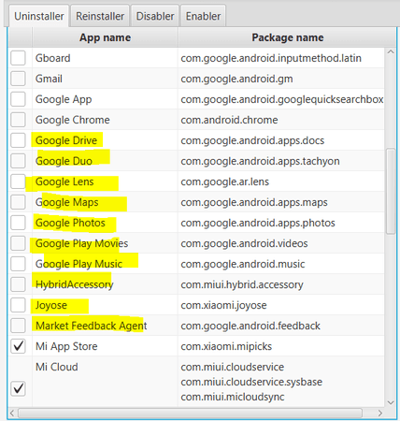The image size is (400, 421).
Task: Tick the Google Play Music checkbox
Action: pos(18,264)
